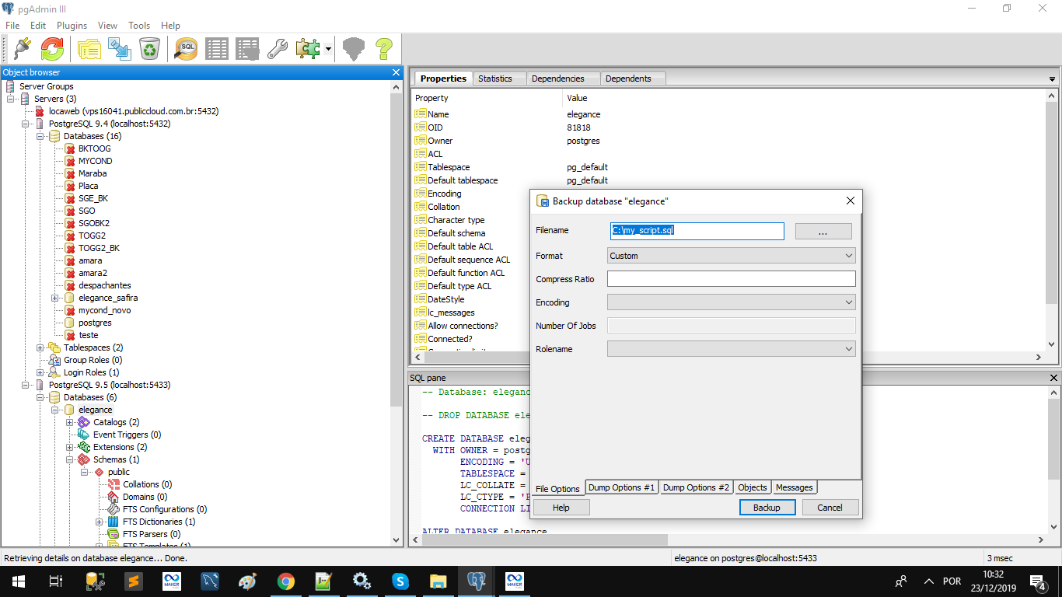This screenshot has height=597, width=1062.
Task: Collapse the Servers (3) tree node
Action: [x=11, y=99]
